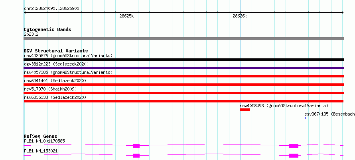This screenshot has height=160, width=355.
Task: Select second exon box of PLB1|NM_001170585
Action: pos(294,146)
